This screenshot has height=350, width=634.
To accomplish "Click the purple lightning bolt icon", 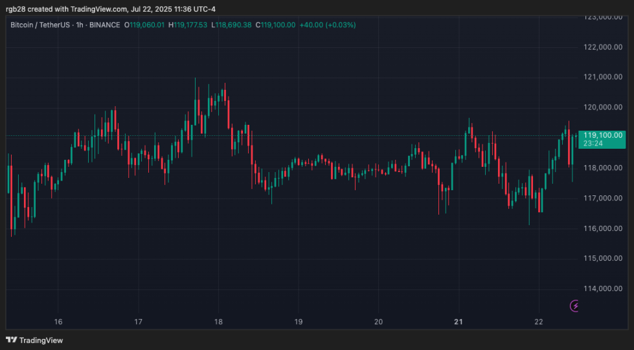I will point(574,305).
